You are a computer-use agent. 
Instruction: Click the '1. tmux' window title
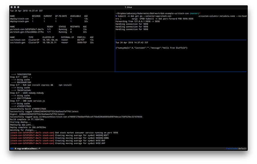tap(129, 7)
